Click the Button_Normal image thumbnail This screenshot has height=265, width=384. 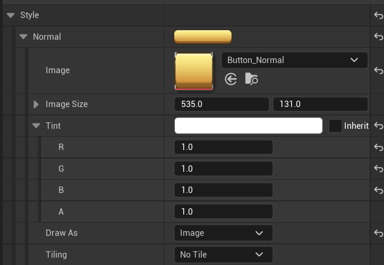click(194, 71)
